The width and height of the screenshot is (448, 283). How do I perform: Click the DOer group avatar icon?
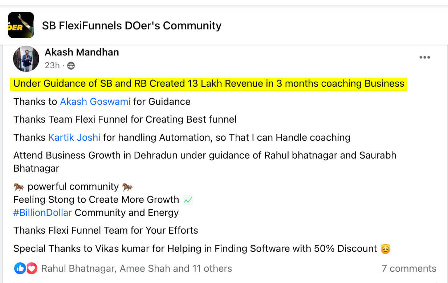21,25
